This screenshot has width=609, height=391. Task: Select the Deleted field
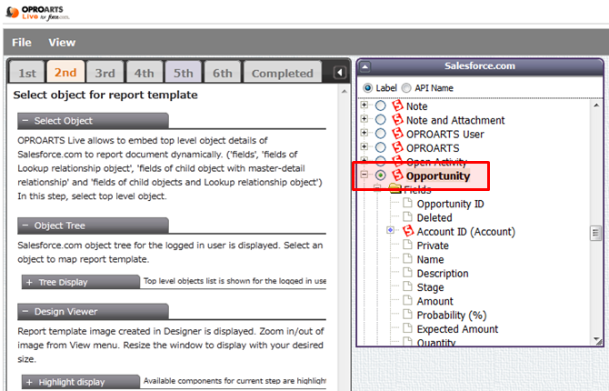coord(434,217)
